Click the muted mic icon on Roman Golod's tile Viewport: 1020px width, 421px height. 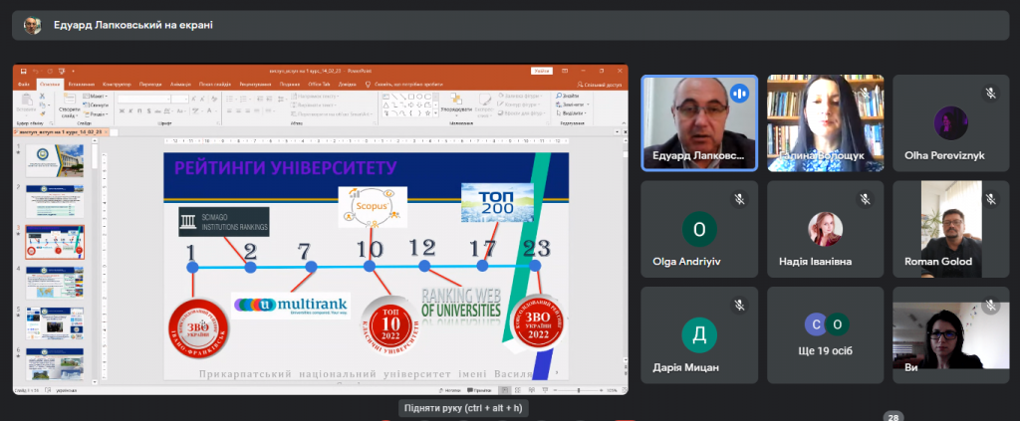(990, 198)
